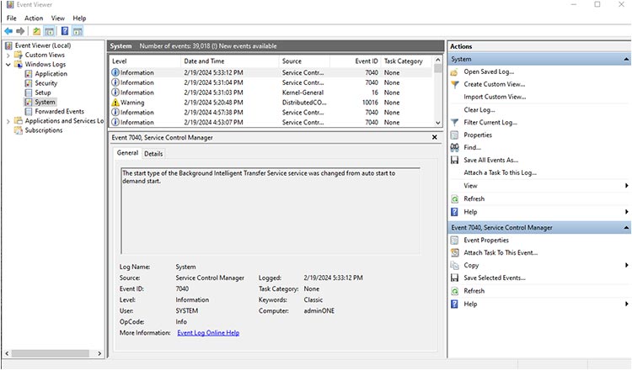
Task: Click Clear Log in Actions pane
Action: coord(478,110)
